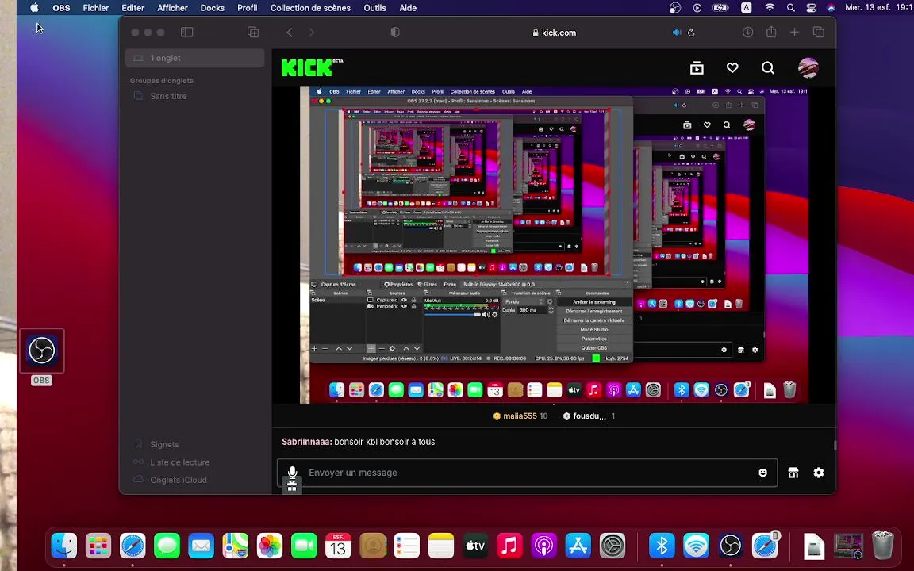Click the chat scrollbar handle
914x571 pixels.
835,445
